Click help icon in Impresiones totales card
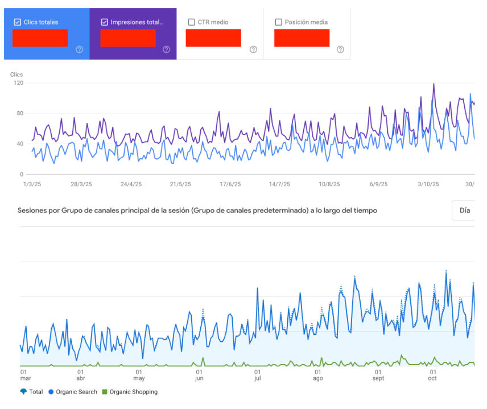Screen dimensions: 487x409 tap(166, 50)
